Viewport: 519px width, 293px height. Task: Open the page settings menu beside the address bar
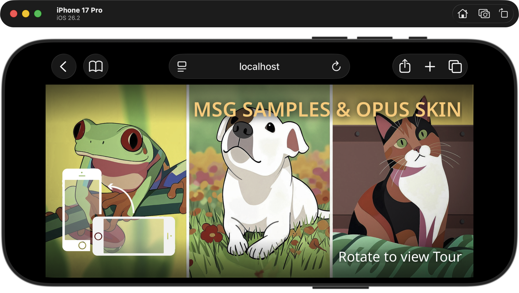click(x=182, y=66)
